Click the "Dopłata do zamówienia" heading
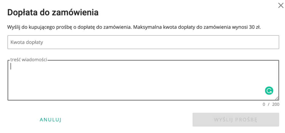 pos(53,13)
